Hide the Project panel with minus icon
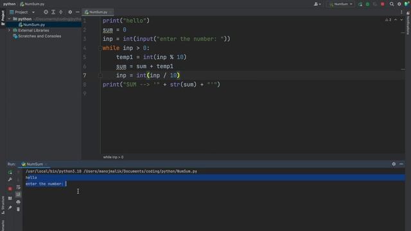 tap(78, 12)
